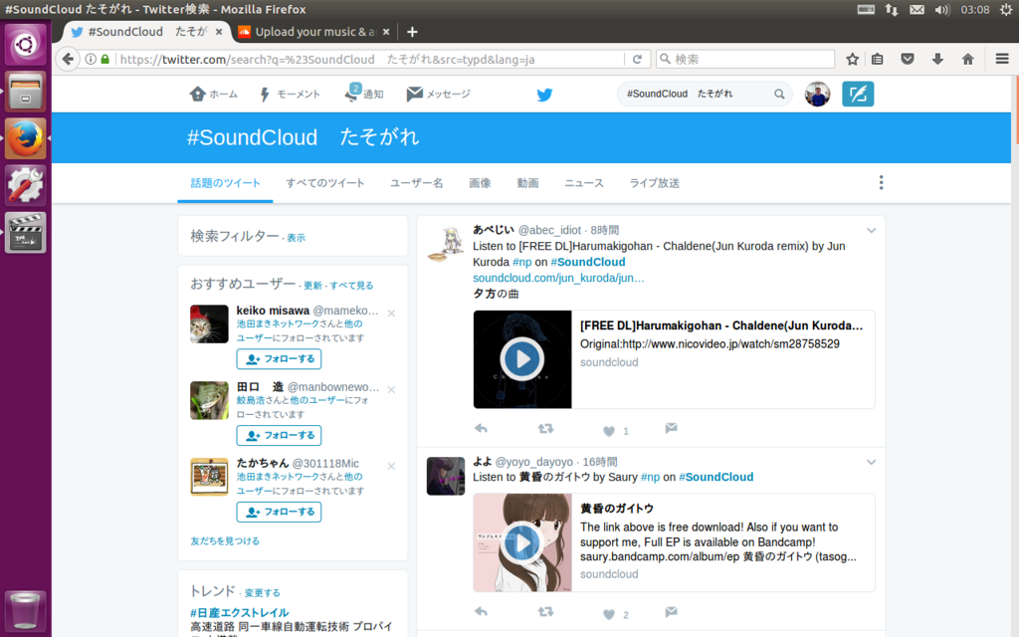The width and height of the screenshot is (1019, 637).
Task: Select the 画像 tab
Action: (x=480, y=183)
